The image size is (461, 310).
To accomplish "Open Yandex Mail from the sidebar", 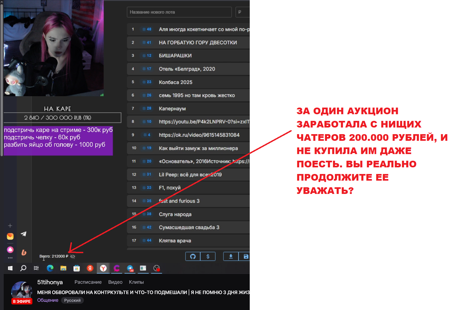I will coord(10,236).
